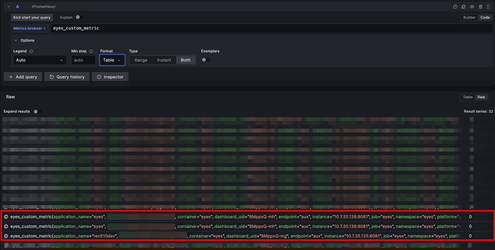Click info icon beside Legend label
This screenshot has width=495, height=250.
(31, 51)
